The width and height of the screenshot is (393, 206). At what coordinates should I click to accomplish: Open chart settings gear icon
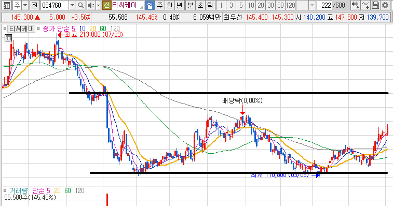385,5
